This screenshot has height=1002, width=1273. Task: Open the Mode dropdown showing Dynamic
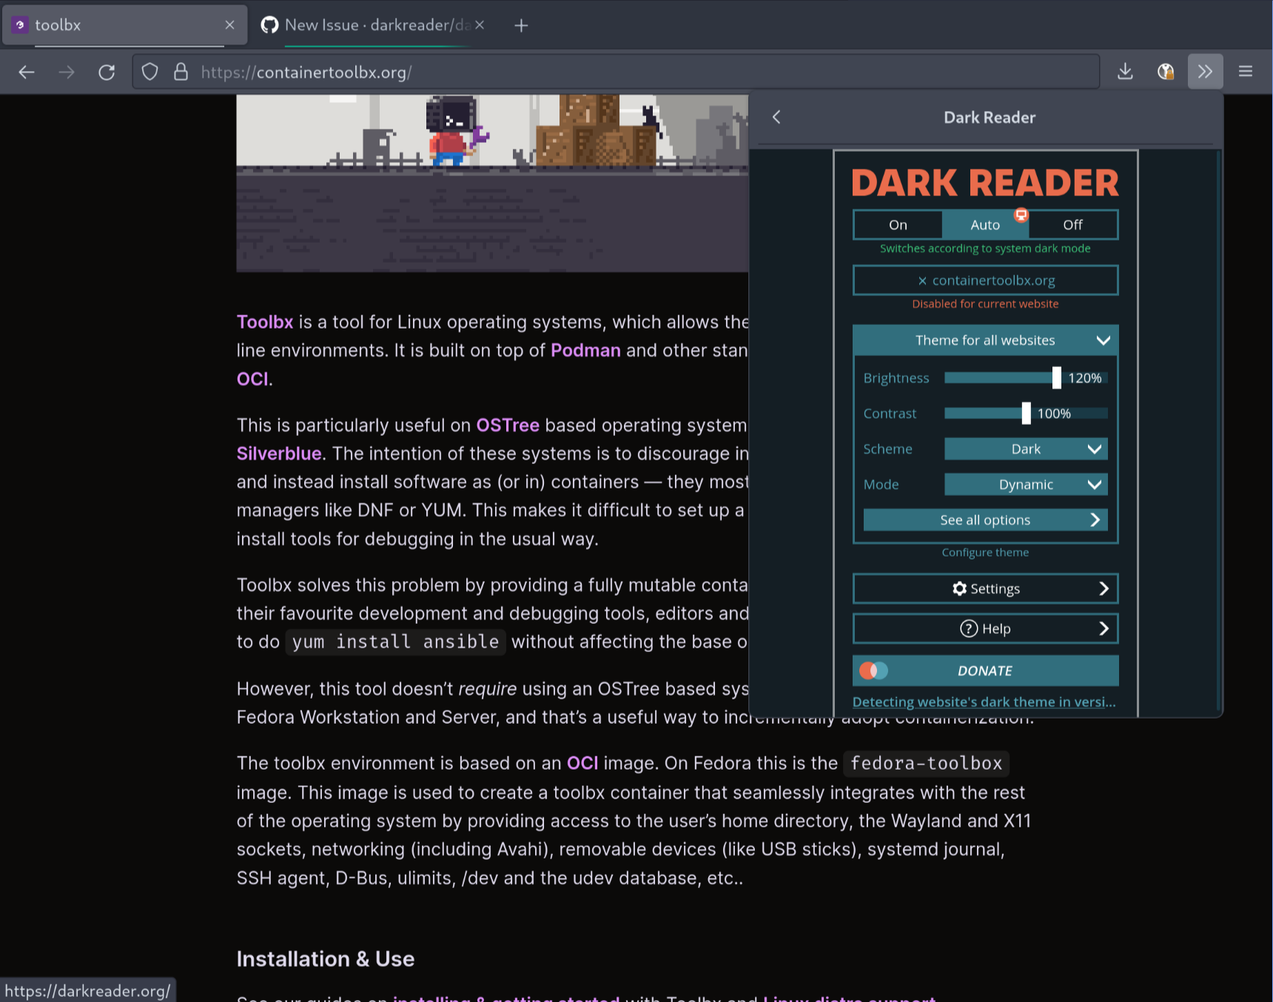pyautogui.click(x=1026, y=484)
